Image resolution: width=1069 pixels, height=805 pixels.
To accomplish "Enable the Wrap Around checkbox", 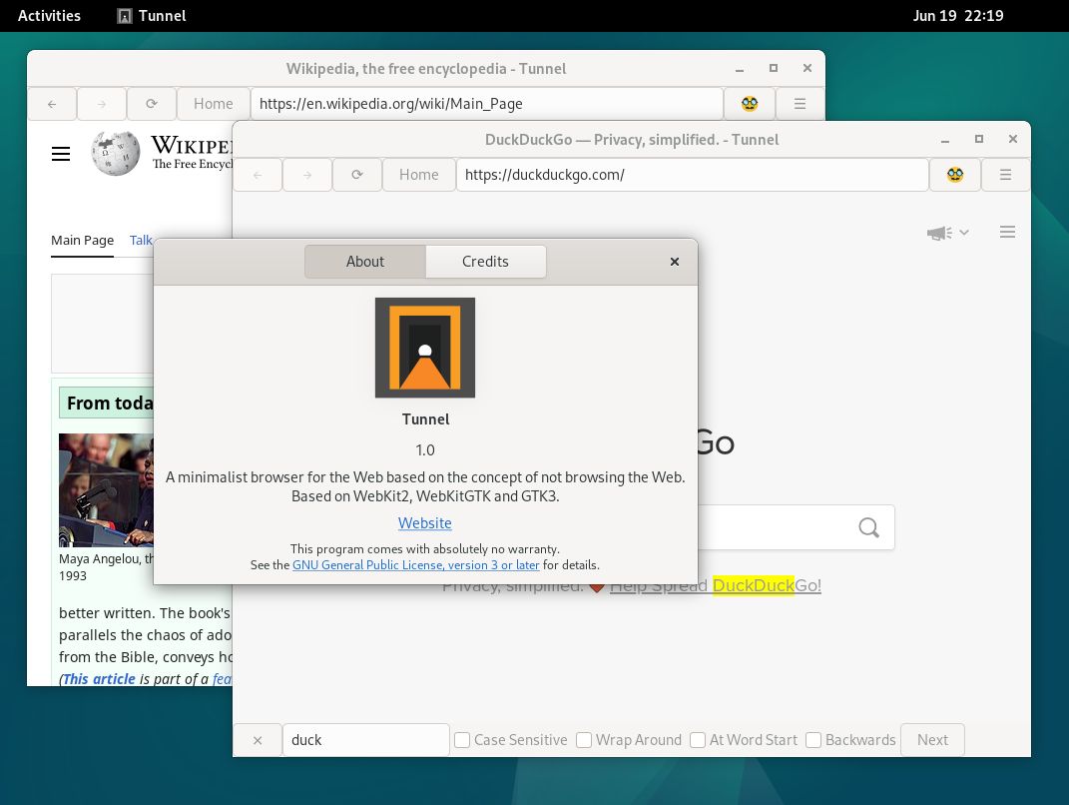I will coord(584,739).
